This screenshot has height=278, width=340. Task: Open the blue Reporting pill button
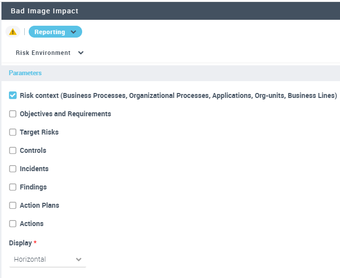coord(50,32)
